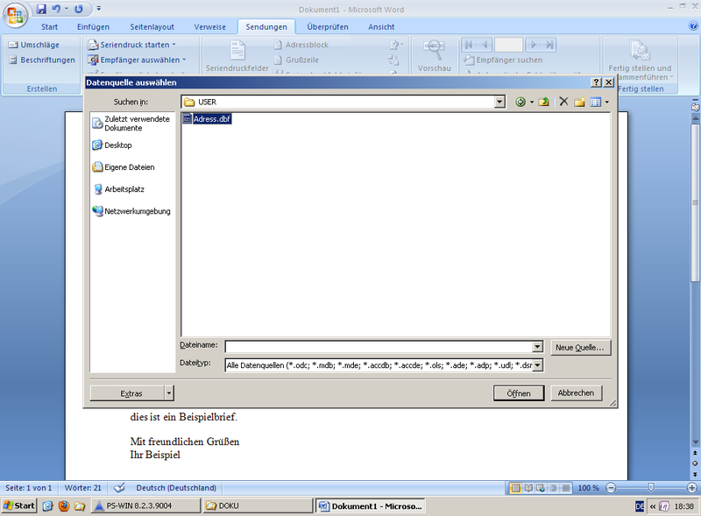Open the Überprüfen ribbon tab
Screen dimensions: 701x516
pyautogui.click(x=327, y=27)
